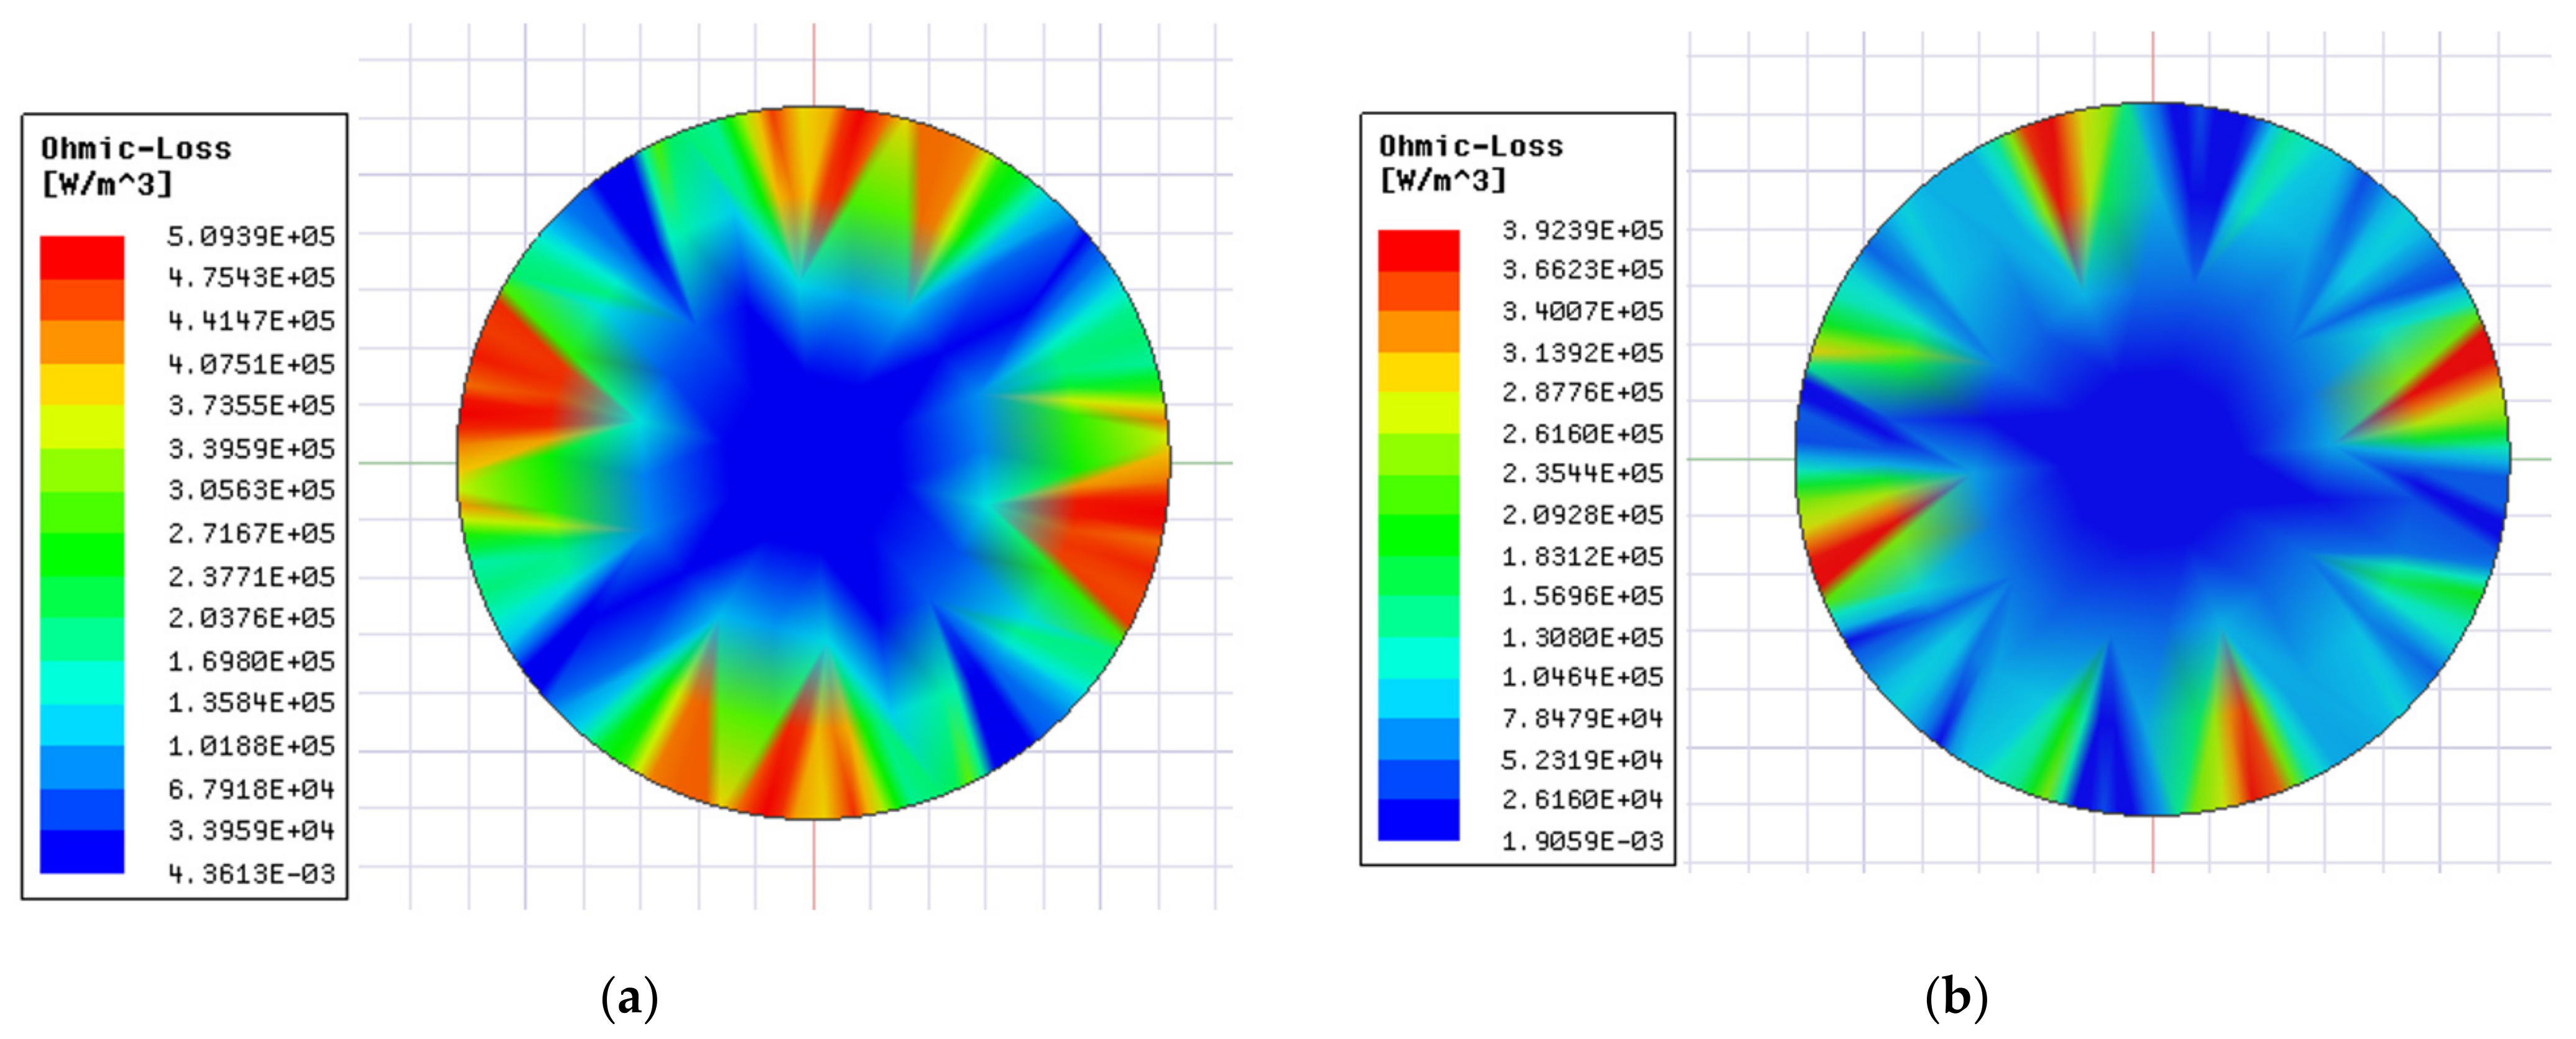Click the red swatch in left legend
The width and height of the screenshot is (2576, 1039).
82,257
